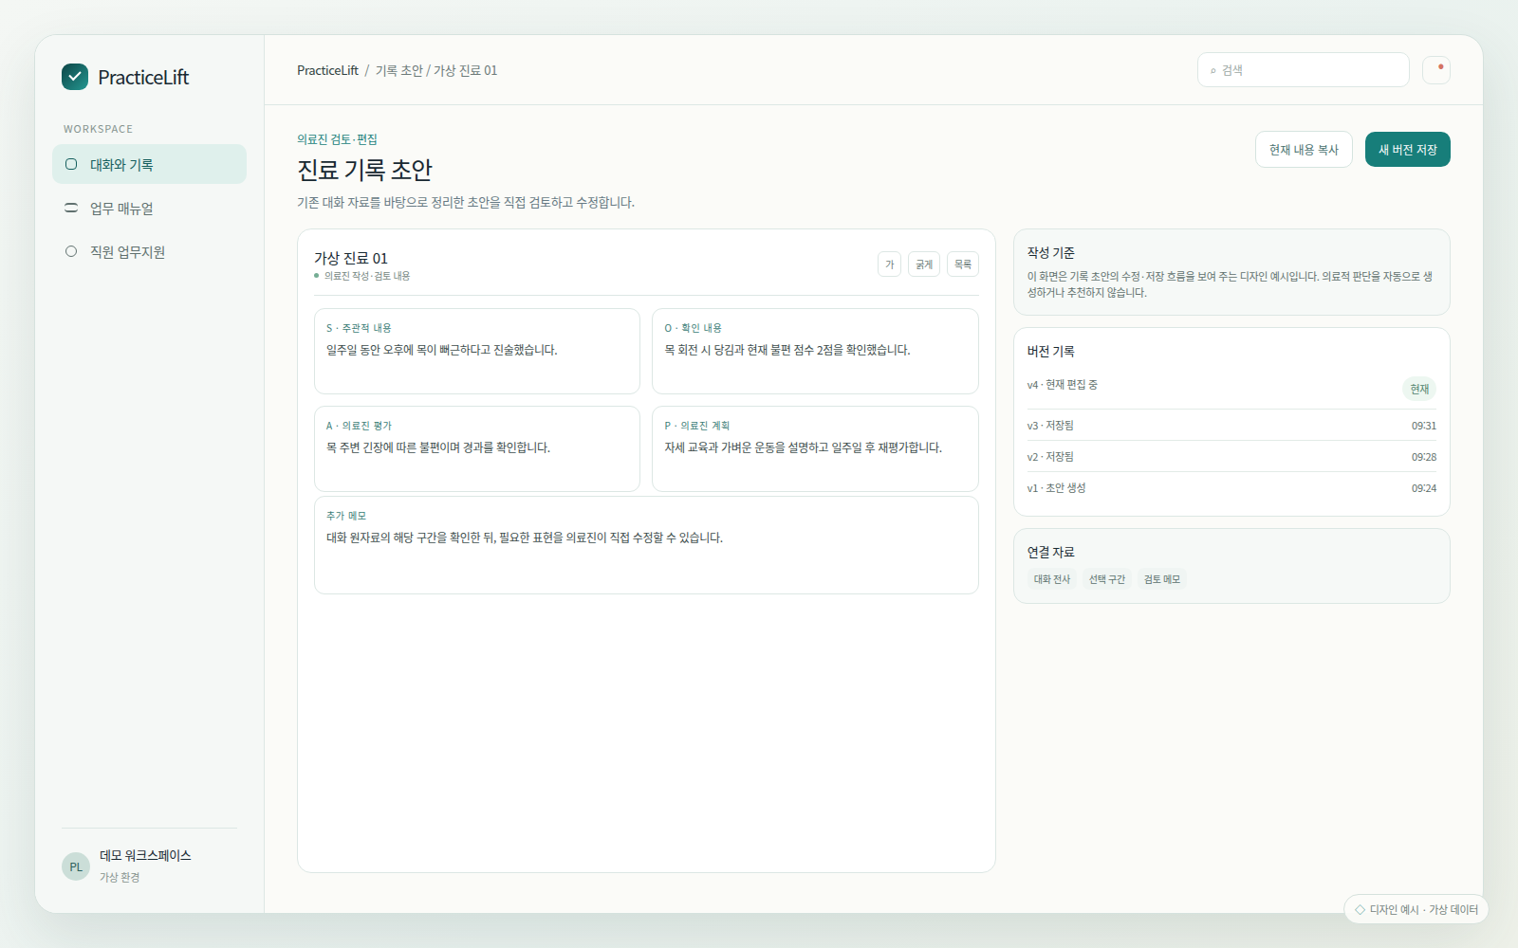Edit the S · 주관적 내용 text box
This screenshot has height=948, width=1518.
(477, 351)
